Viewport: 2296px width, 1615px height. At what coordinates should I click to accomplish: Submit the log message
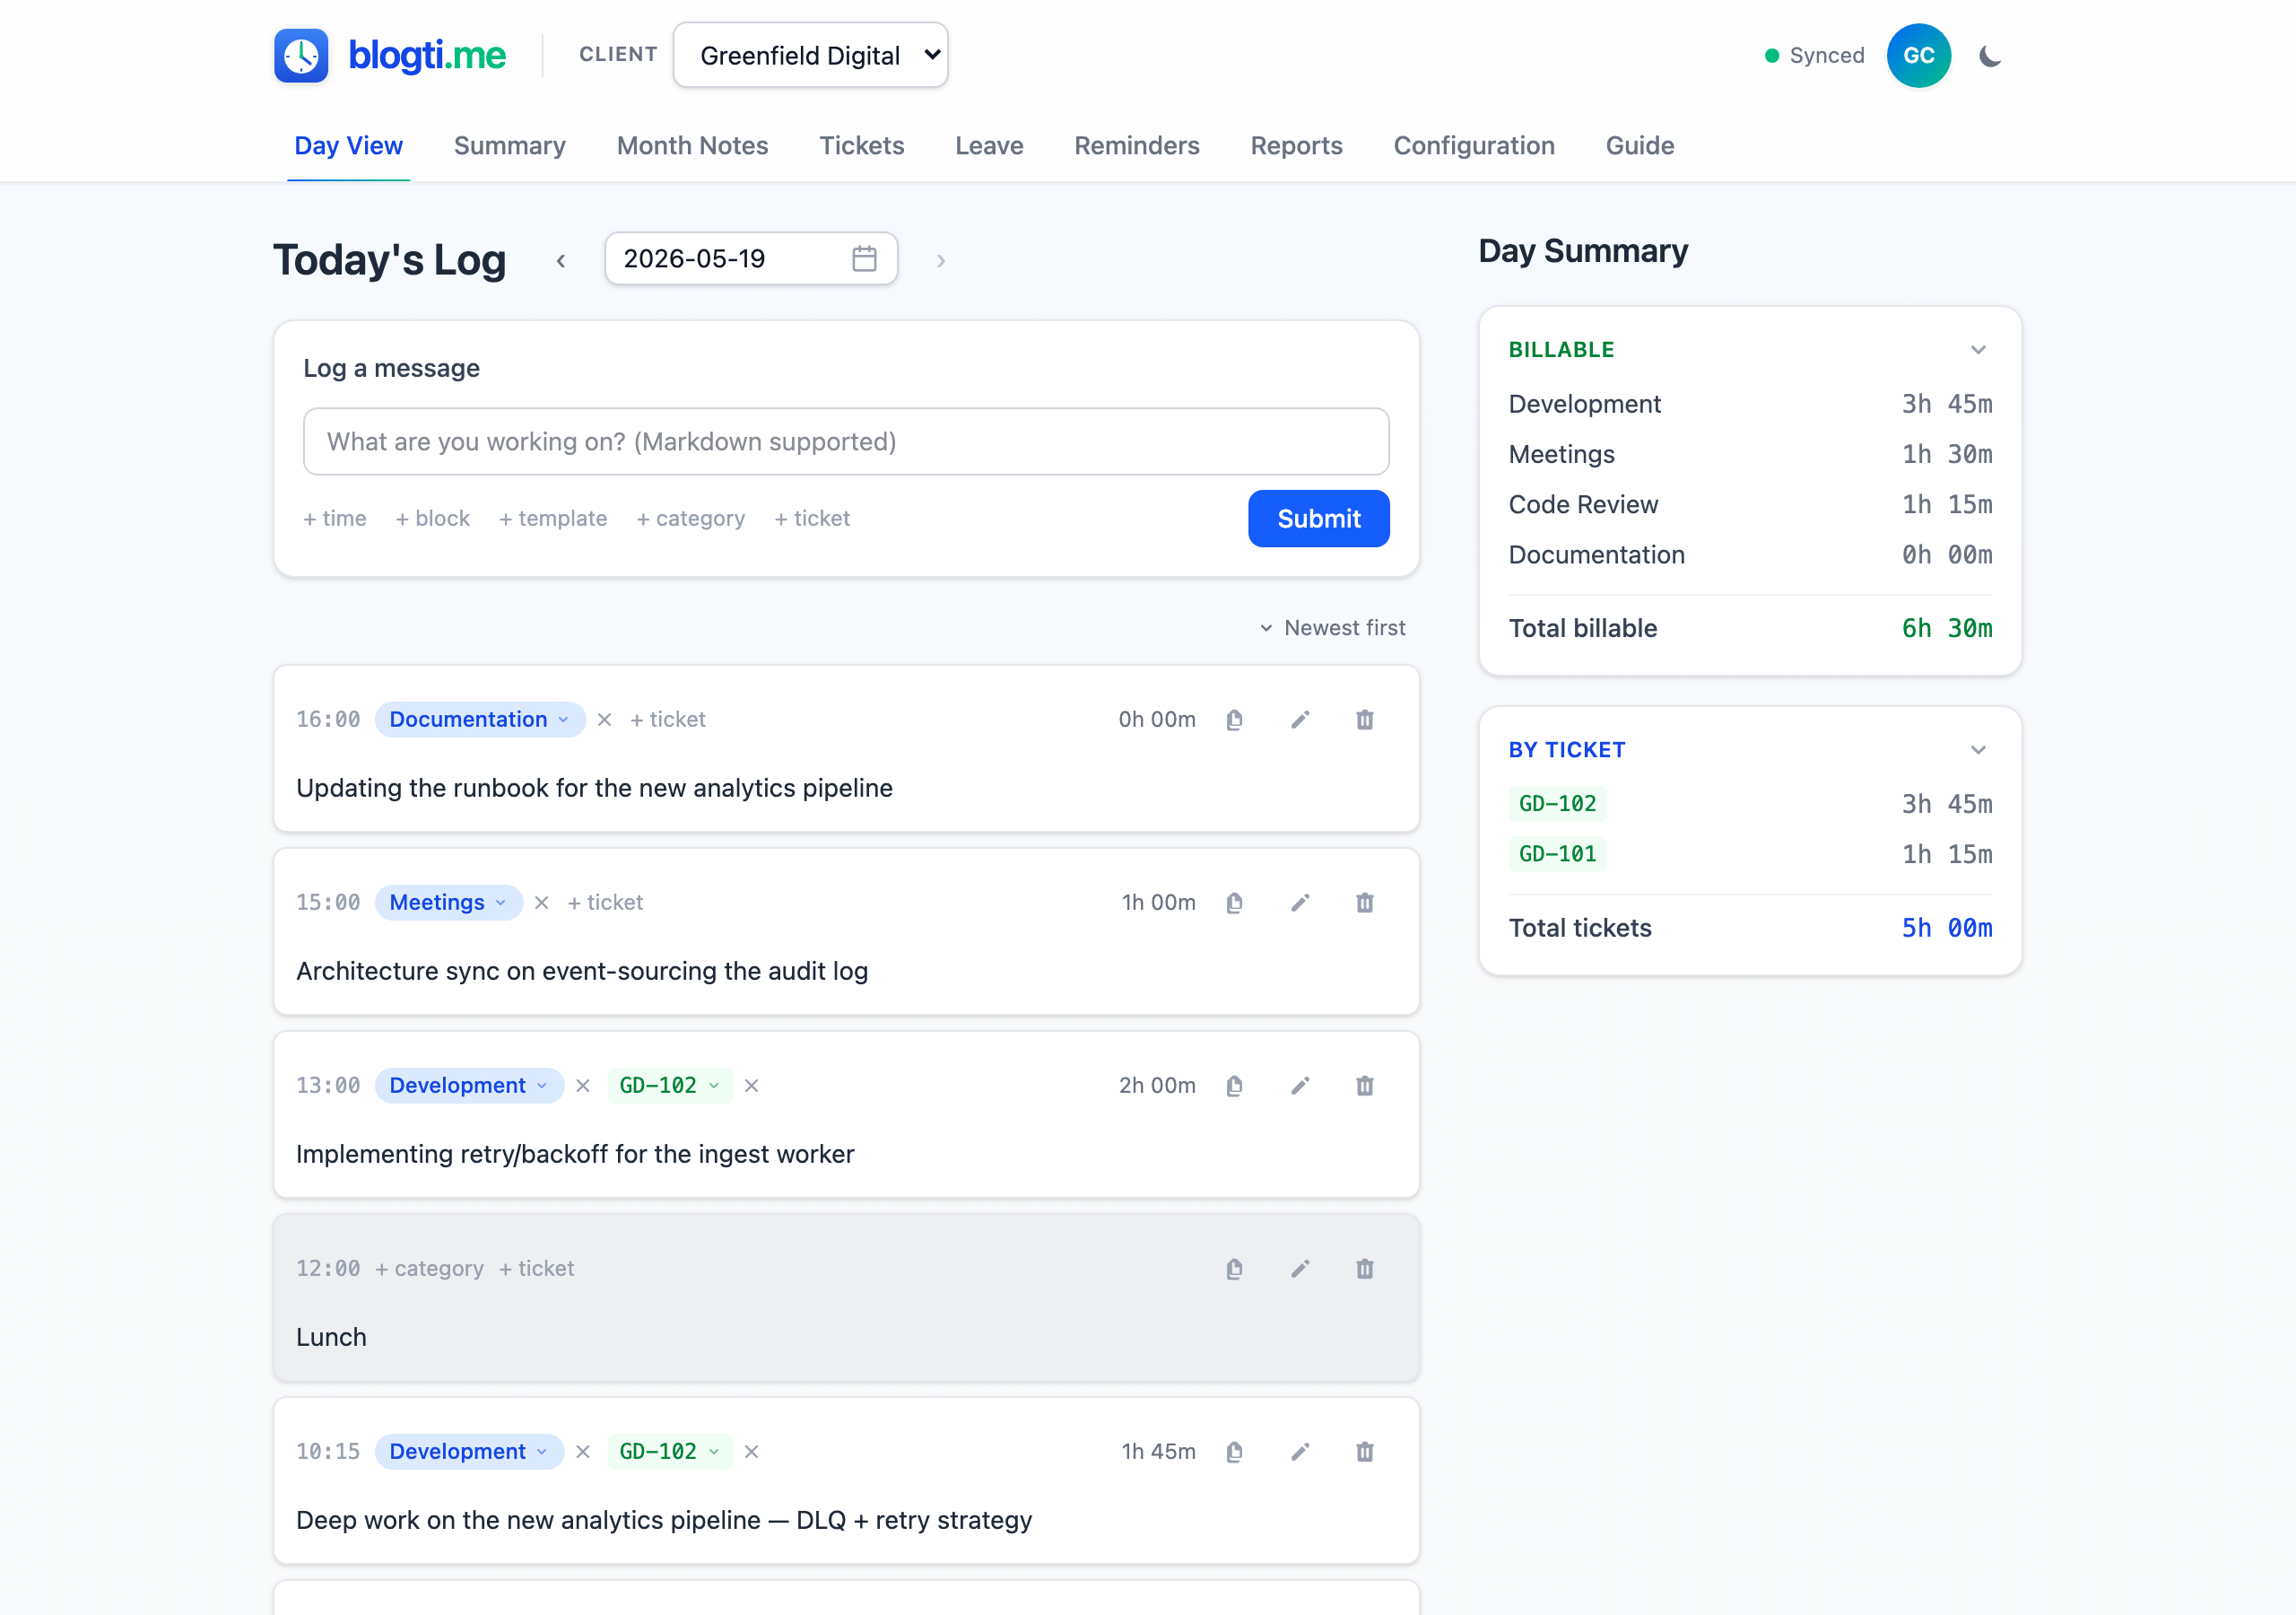click(1318, 519)
